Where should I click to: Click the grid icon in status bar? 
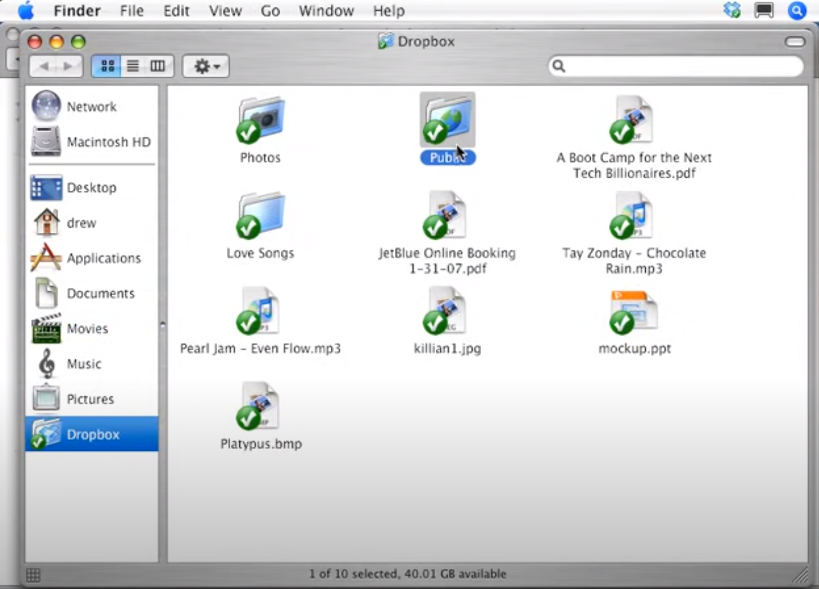coord(33,574)
